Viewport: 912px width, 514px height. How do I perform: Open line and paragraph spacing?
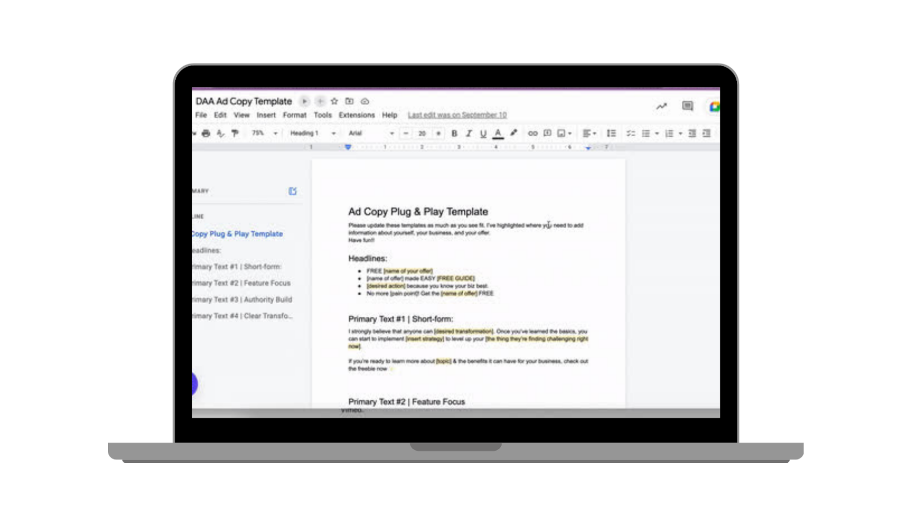coord(611,134)
